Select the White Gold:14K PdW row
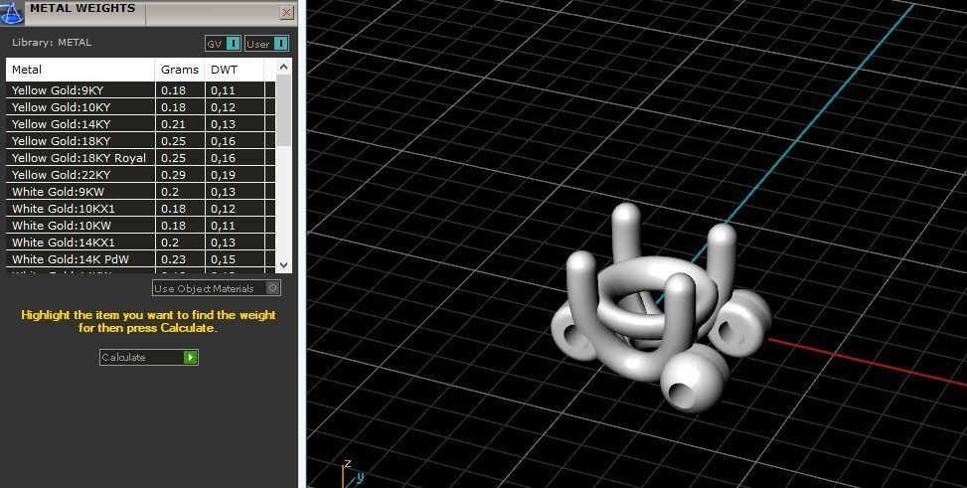The width and height of the screenshot is (967, 488). (x=140, y=259)
